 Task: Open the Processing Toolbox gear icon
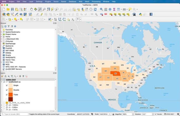[x=110, y=9]
